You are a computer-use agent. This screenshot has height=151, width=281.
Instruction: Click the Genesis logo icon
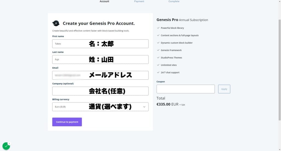tap(56, 23)
